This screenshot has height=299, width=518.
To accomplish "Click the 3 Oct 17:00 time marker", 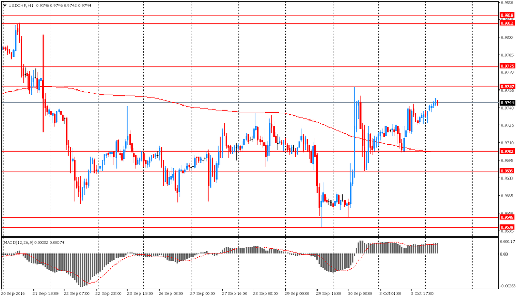I will pyautogui.click(x=422, y=294).
